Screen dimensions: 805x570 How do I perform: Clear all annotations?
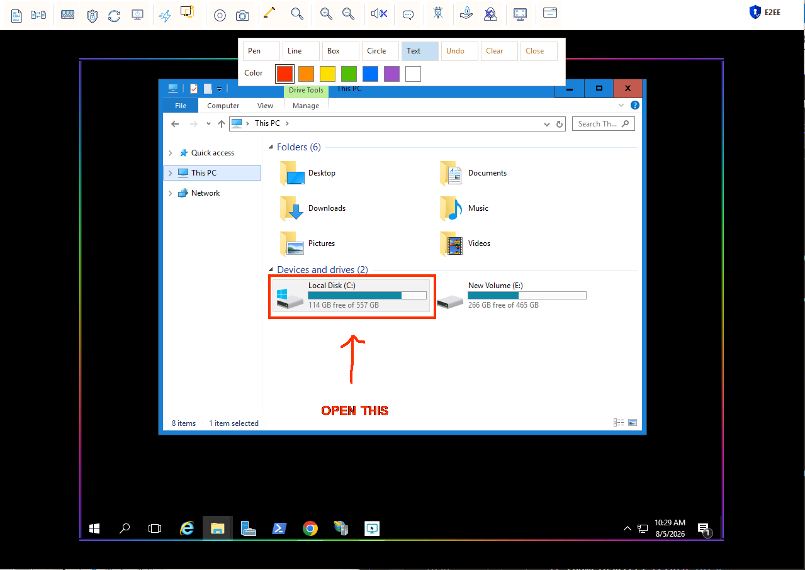499,51
